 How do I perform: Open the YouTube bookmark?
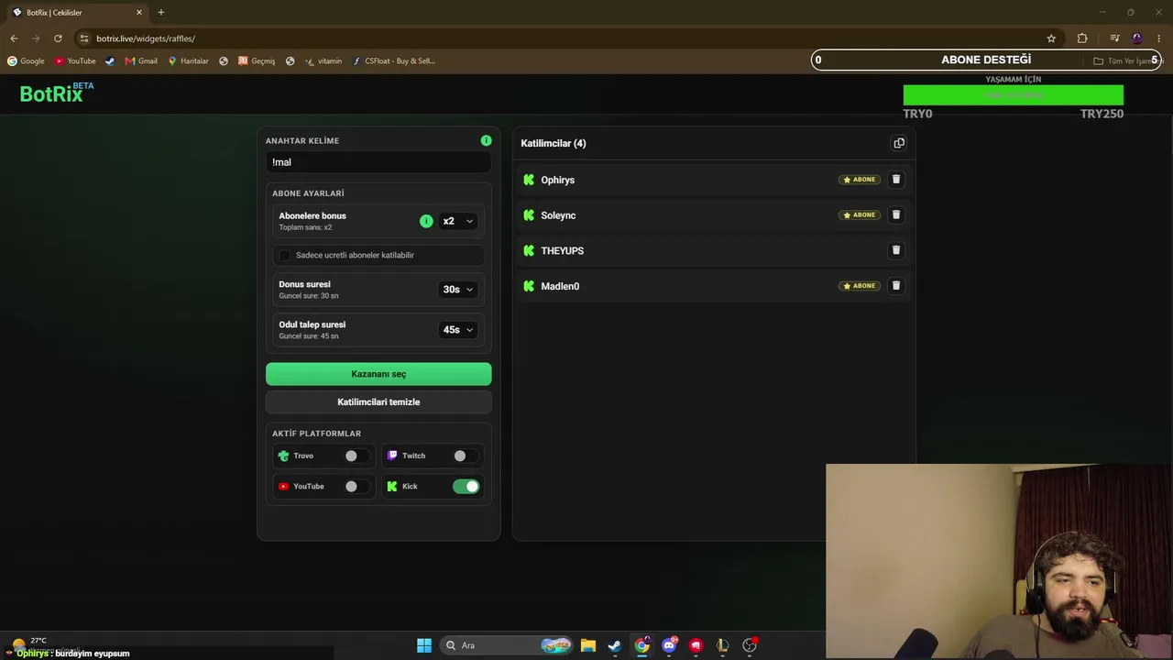point(75,61)
